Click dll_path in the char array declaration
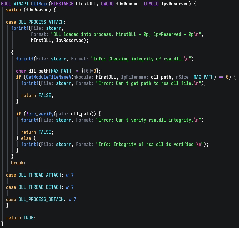The image size is (239, 228). 38,71
